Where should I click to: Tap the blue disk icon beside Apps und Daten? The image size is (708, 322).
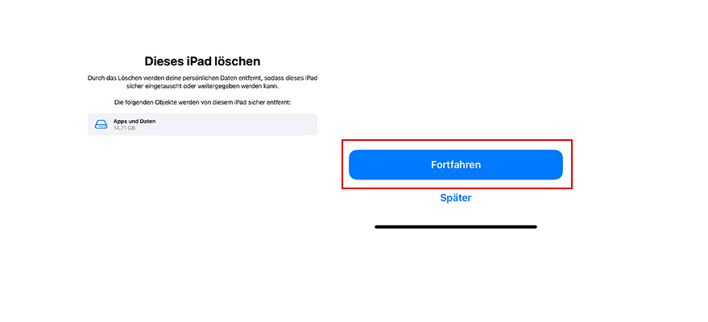point(101,125)
